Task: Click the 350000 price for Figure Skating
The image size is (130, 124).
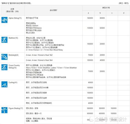Action: [102, 108]
